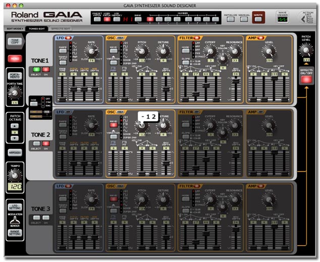Toggle the Effects On/Off button
Image resolution: width=320 pixels, height=262 pixels.
coord(306,79)
